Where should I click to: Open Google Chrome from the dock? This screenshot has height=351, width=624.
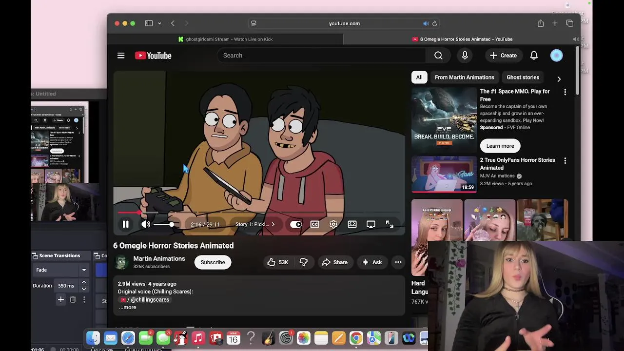(356, 338)
